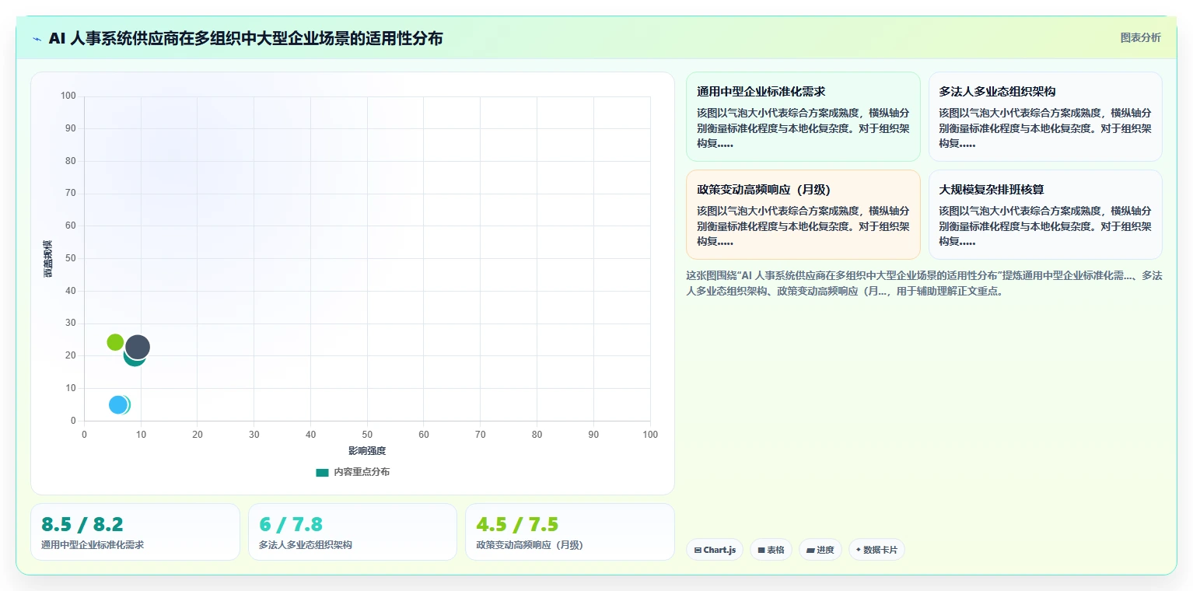Click the 100 label on the x-axis
1193x591 pixels.
(650, 434)
